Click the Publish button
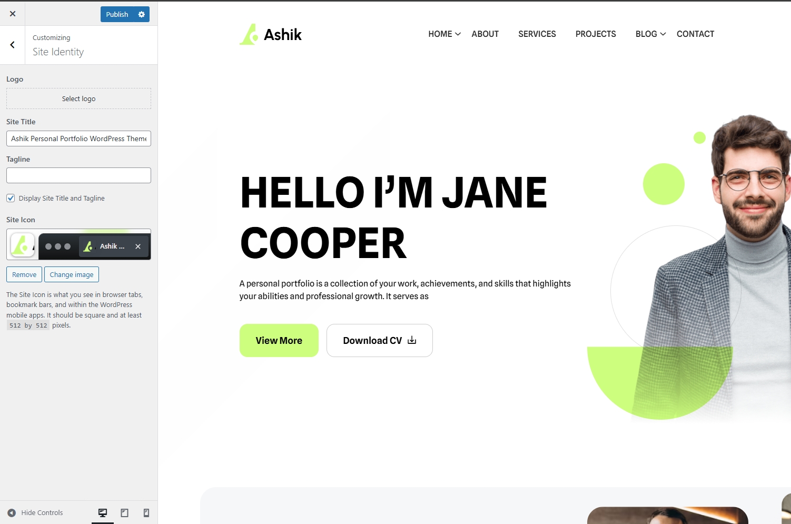The image size is (791, 524). point(117,14)
